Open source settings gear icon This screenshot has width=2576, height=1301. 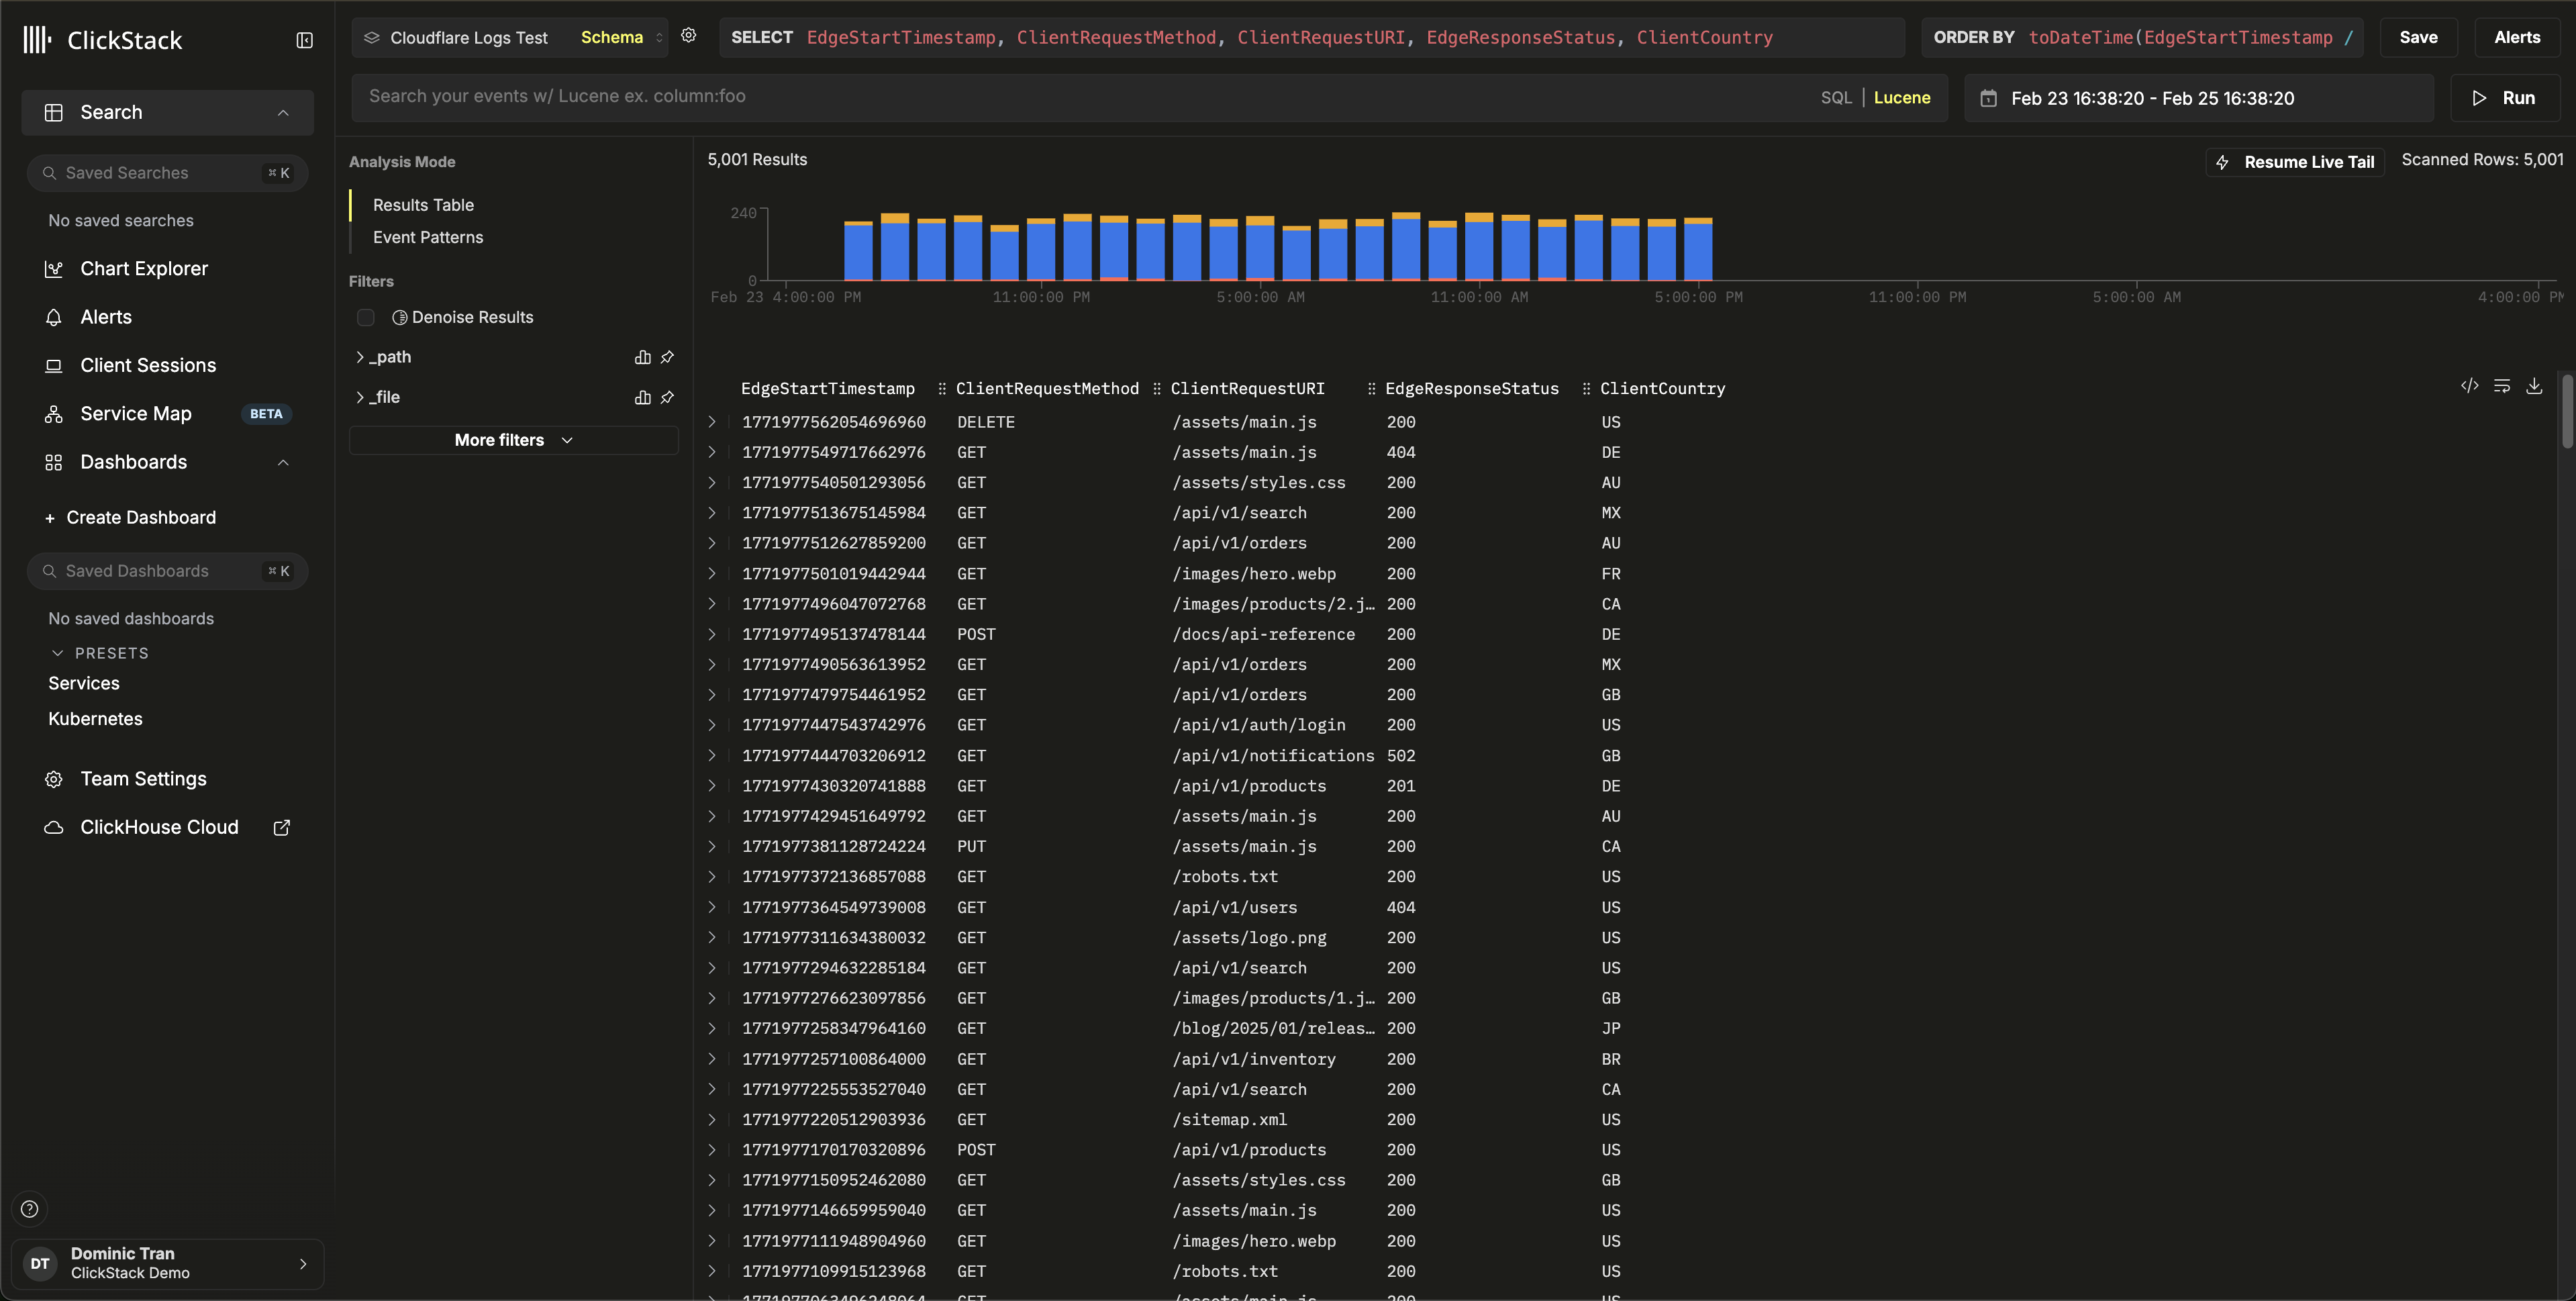click(x=688, y=36)
